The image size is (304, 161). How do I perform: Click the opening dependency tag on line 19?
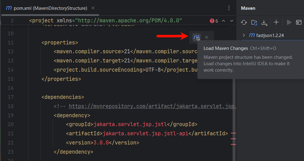(x=72, y=115)
